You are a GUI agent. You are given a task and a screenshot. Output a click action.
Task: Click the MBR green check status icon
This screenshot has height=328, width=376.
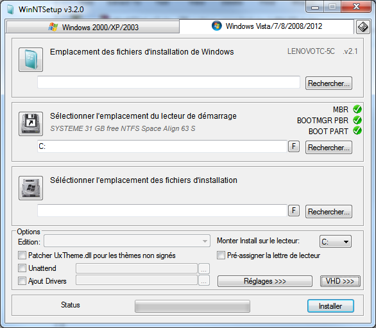357,109
